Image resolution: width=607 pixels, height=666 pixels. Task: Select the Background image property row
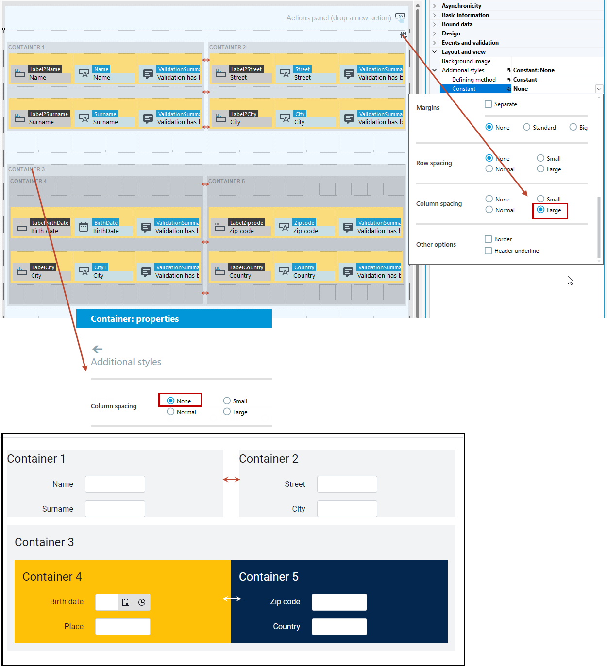click(522, 61)
